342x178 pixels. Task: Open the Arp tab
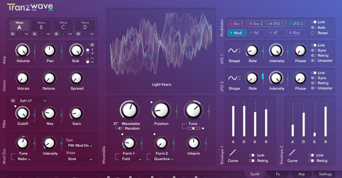point(301,174)
